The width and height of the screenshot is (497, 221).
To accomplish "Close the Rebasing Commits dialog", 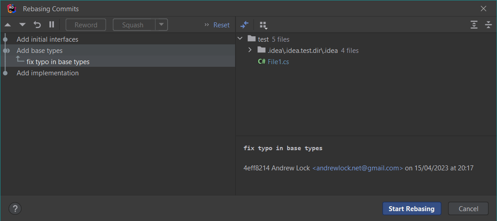I will (x=484, y=9).
